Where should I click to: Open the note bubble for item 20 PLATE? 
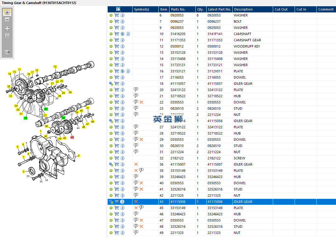(136, 89)
